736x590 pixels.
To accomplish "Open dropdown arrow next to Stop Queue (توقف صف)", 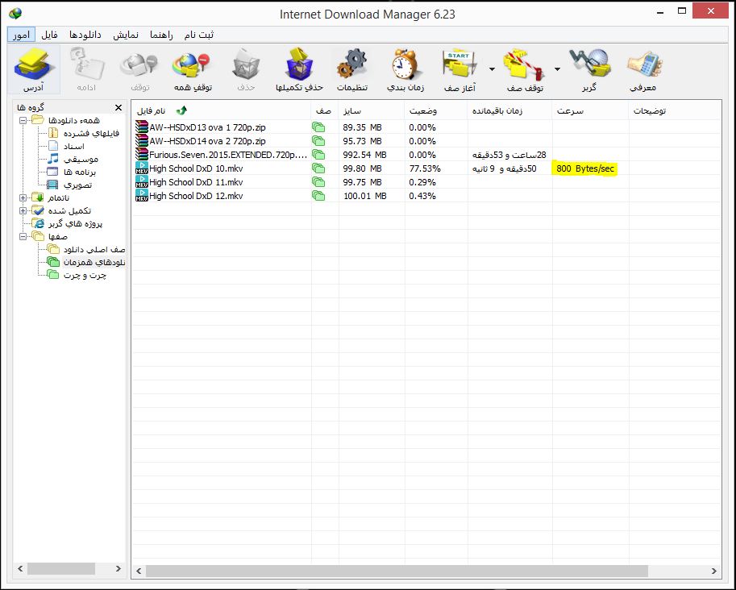I will [x=557, y=69].
